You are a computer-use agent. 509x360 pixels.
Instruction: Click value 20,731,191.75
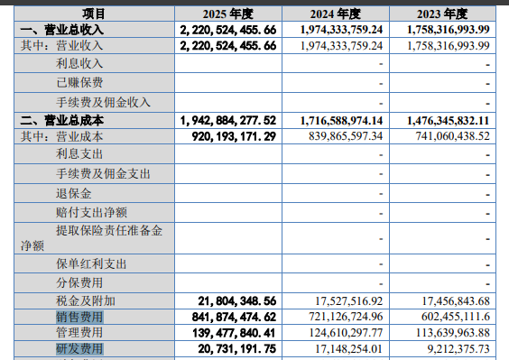tap(237, 348)
